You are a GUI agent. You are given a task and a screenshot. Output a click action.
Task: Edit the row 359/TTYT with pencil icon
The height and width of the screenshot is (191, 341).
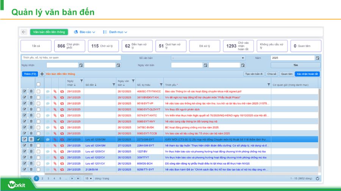(x=24, y=157)
